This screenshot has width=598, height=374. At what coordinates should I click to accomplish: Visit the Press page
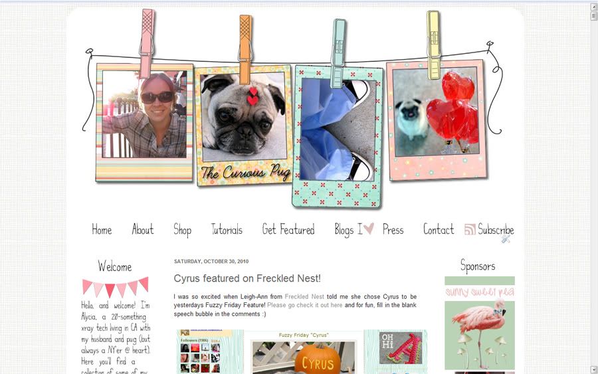(x=393, y=229)
